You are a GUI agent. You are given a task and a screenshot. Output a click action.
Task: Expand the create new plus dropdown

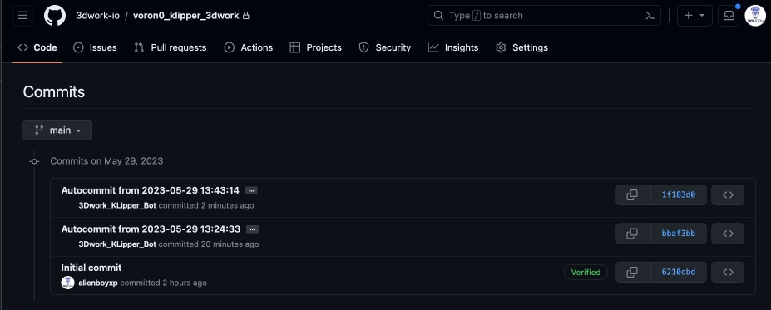pos(694,16)
